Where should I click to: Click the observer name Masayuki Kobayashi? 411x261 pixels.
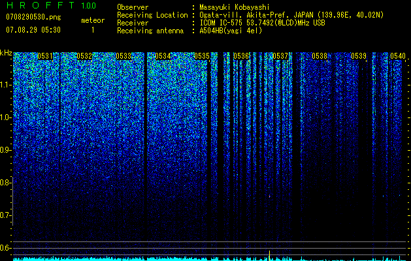[x=235, y=7]
